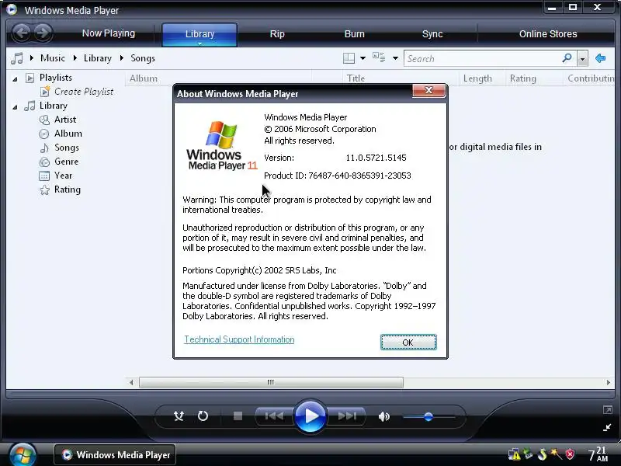Select Playlists in the navigation tree
The image size is (621, 466).
point(55,78)
